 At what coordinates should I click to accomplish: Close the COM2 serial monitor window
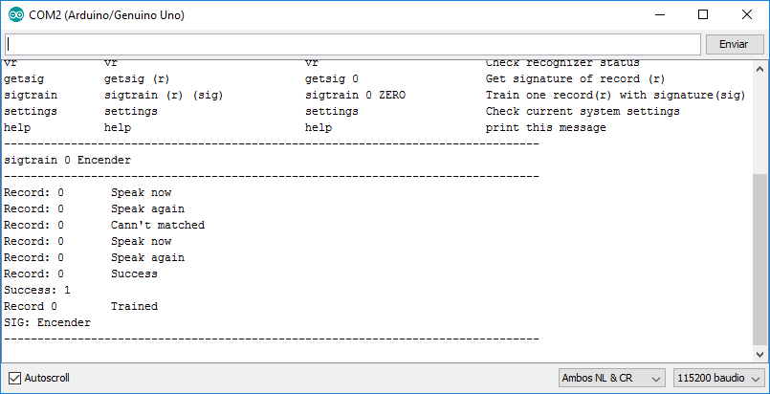point(746,15)
